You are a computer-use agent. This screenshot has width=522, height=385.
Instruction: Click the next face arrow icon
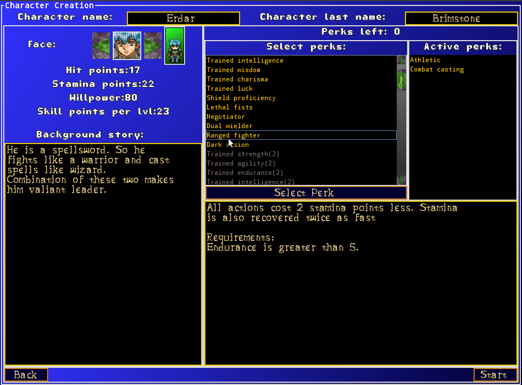[152, 46]
